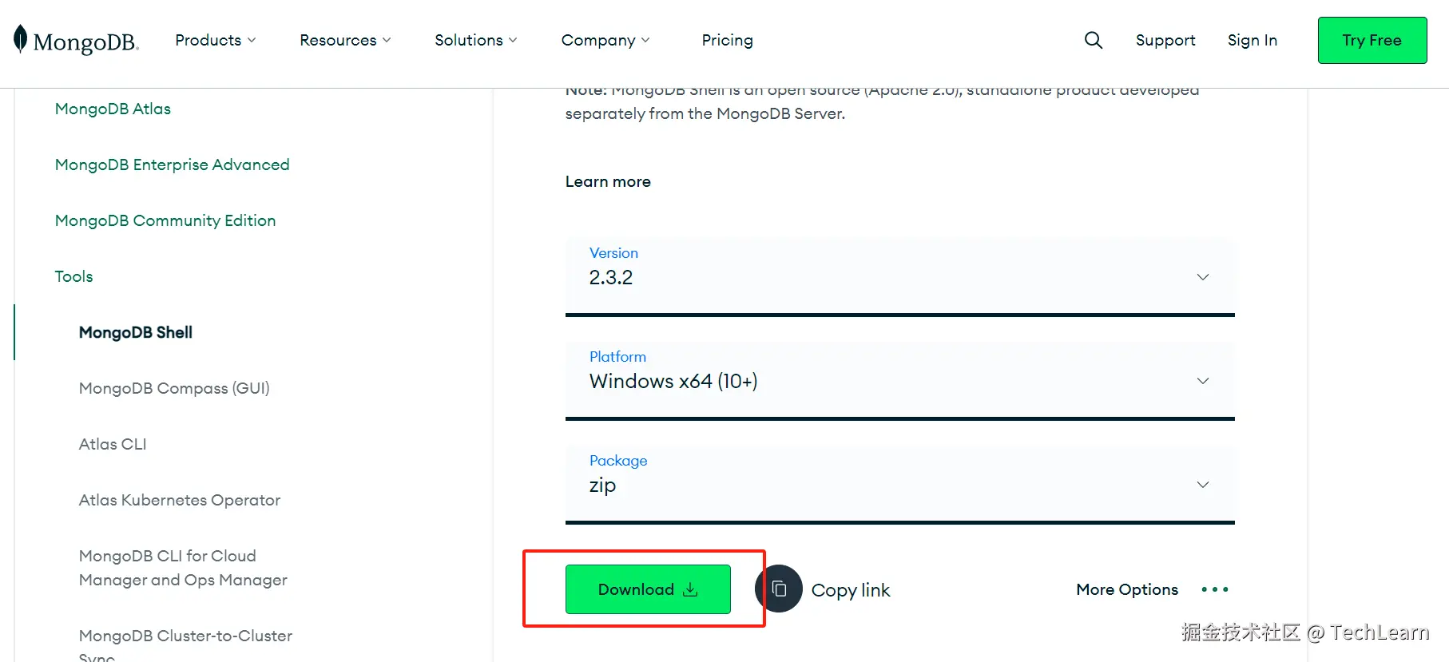
Task: Select MongoDB Atlas in the sidebar
Action: (113, 109)
